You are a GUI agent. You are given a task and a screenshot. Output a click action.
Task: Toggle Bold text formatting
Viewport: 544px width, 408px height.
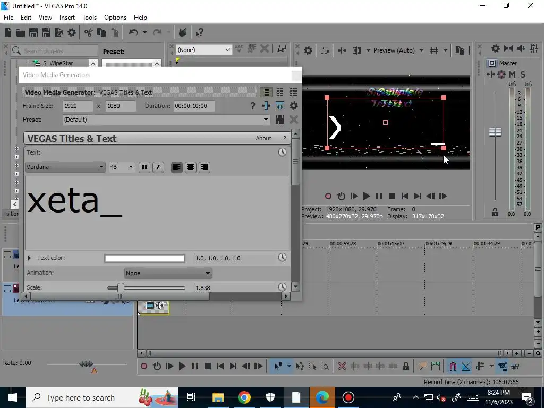(144, 167)
